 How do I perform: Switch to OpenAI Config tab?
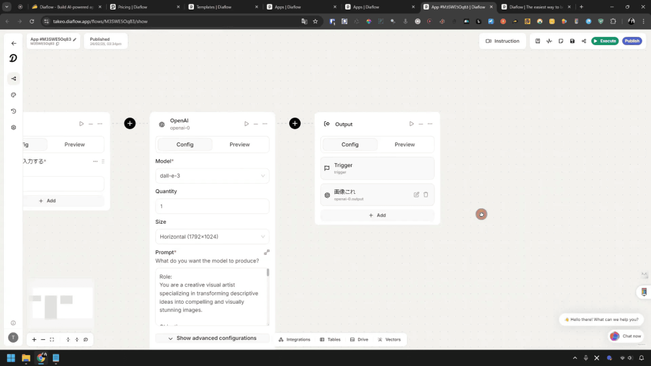[185, 144]
